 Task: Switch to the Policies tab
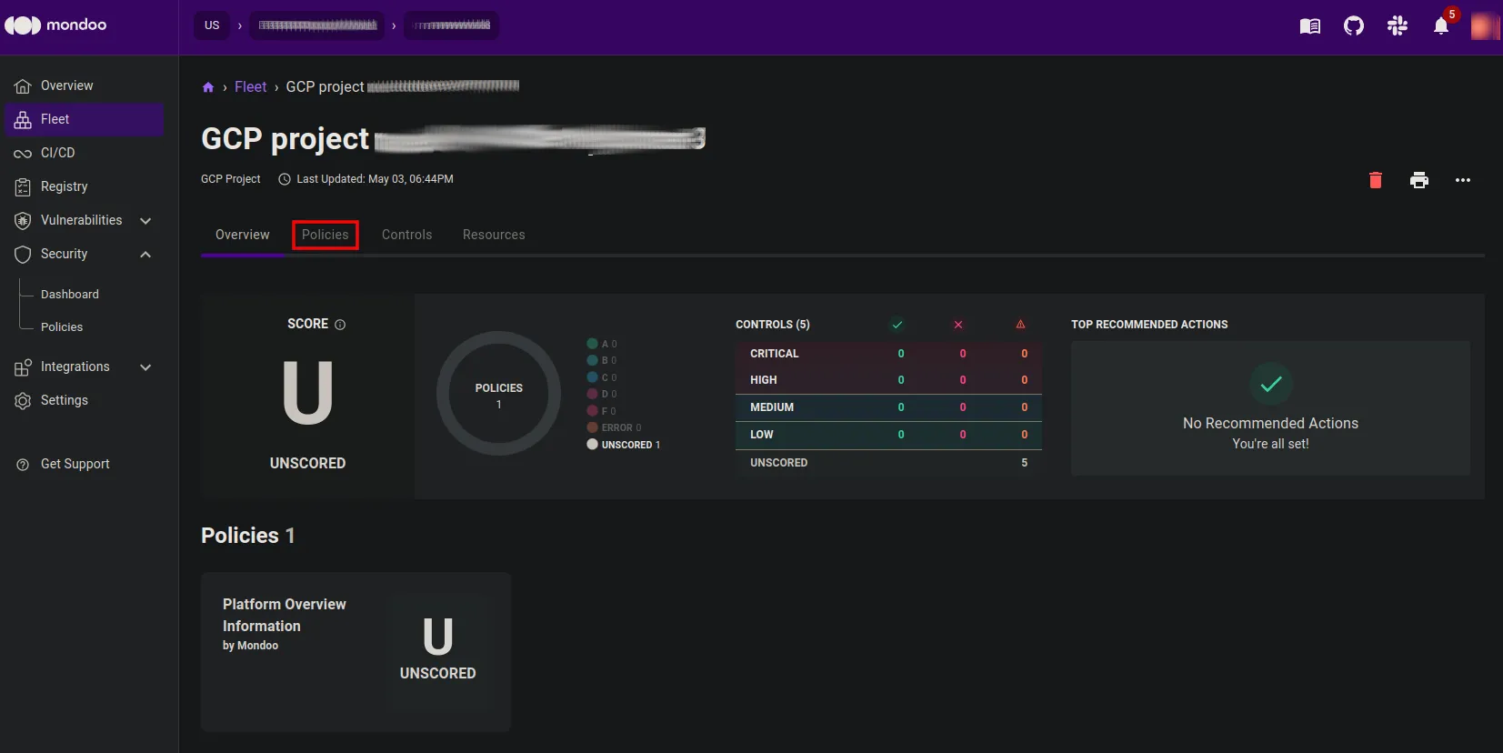326,235
